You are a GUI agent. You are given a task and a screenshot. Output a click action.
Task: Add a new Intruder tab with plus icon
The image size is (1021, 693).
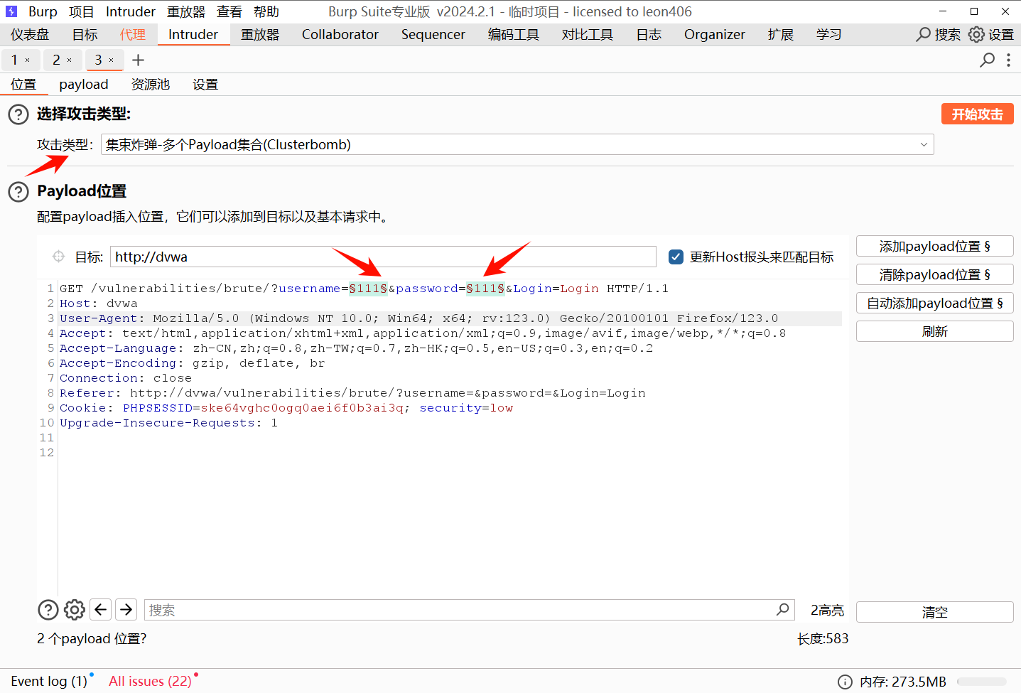pyautogui.click(x=139, y=60)
